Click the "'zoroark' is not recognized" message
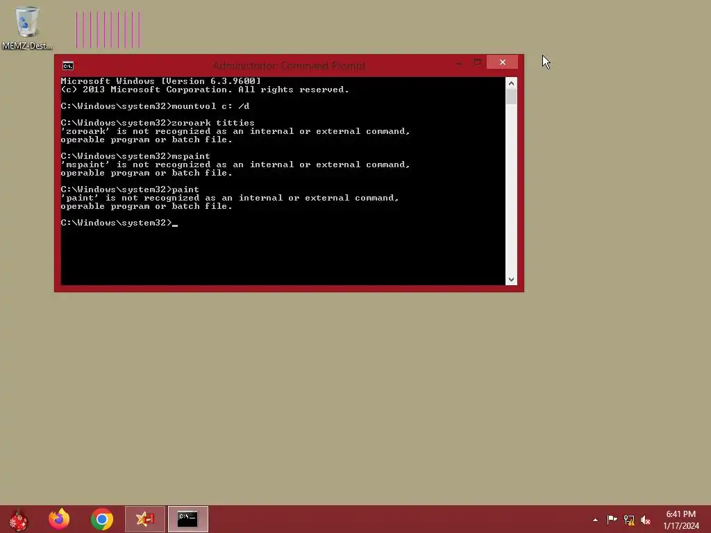The width and height of the screenshot is (711, 533). 235,135
